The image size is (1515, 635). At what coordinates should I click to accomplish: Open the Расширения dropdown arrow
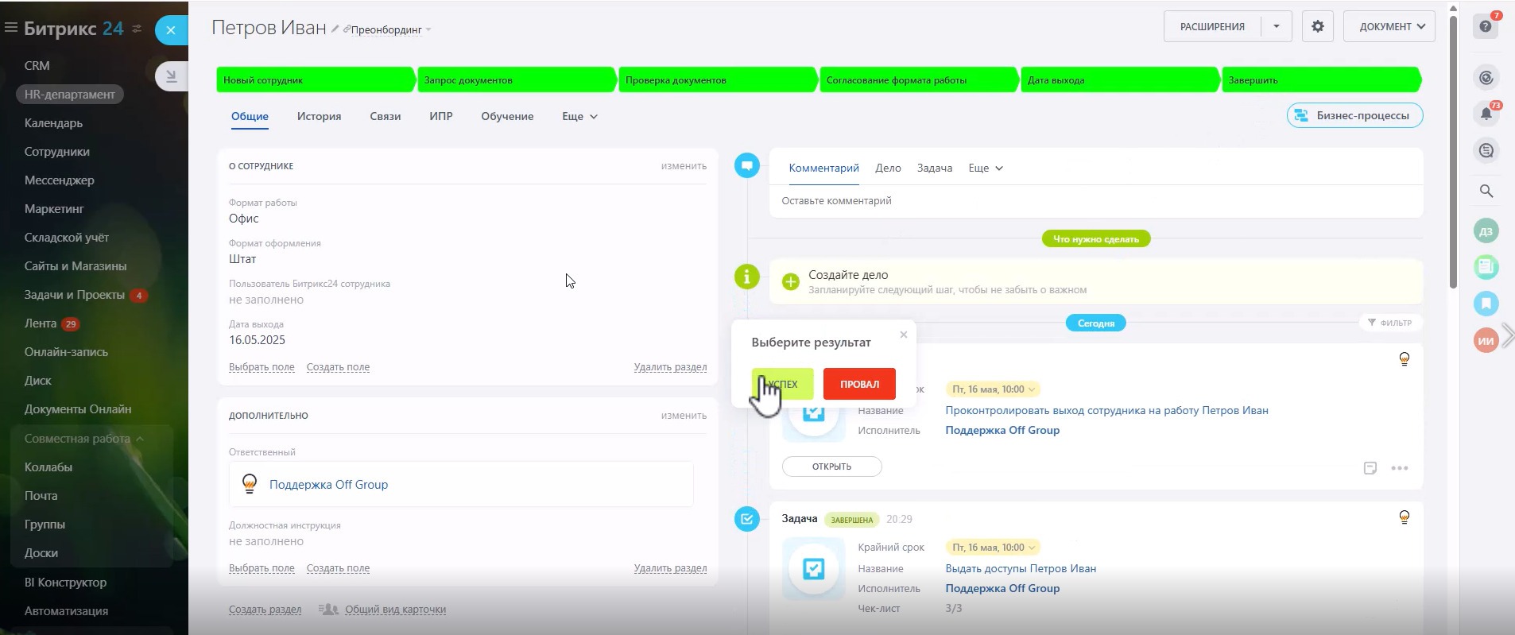tap(1276, 26)
